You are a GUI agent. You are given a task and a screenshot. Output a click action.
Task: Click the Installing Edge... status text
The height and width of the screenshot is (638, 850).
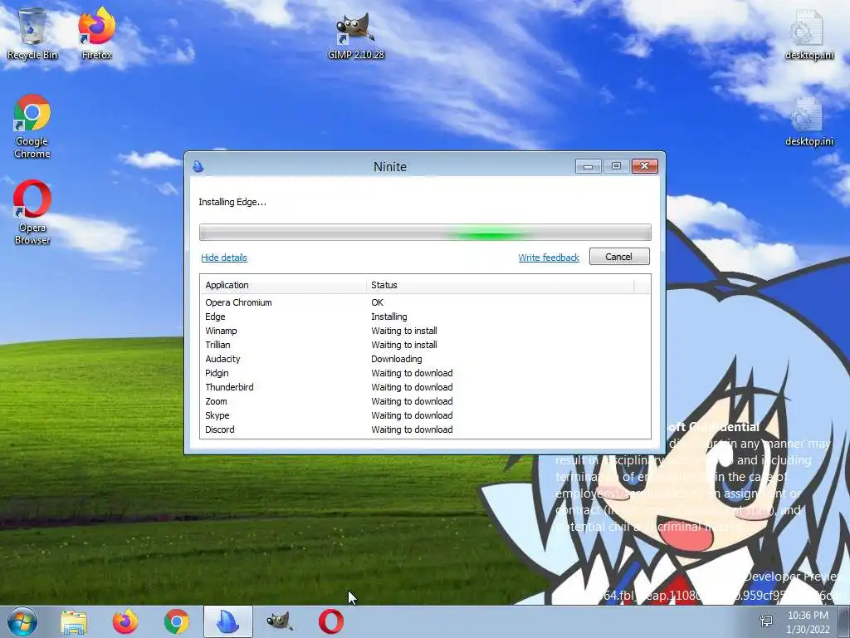pyautogui.click(x=232, y=202)
